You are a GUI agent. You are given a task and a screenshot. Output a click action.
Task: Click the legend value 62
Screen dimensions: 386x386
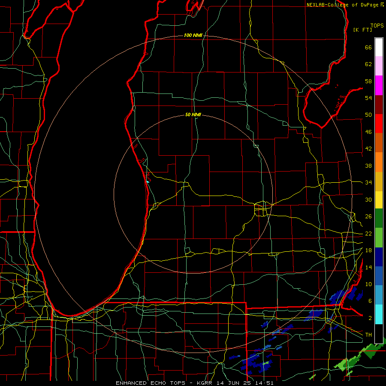368,64
